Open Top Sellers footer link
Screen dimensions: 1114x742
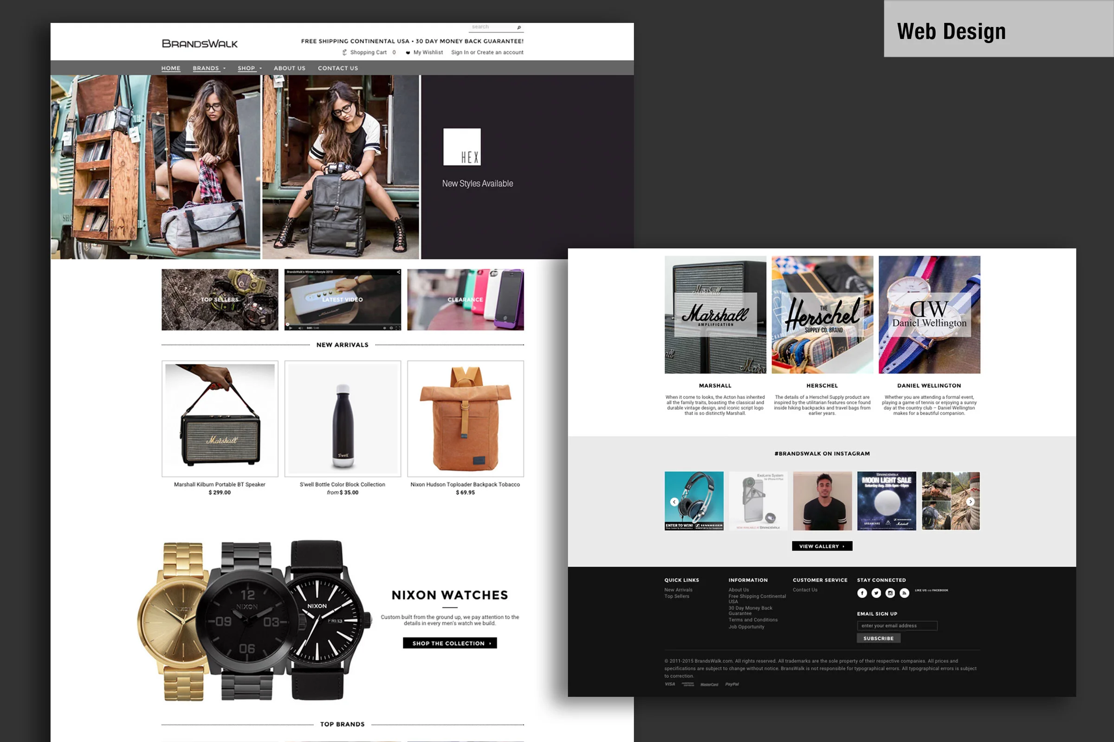(677, 596)
